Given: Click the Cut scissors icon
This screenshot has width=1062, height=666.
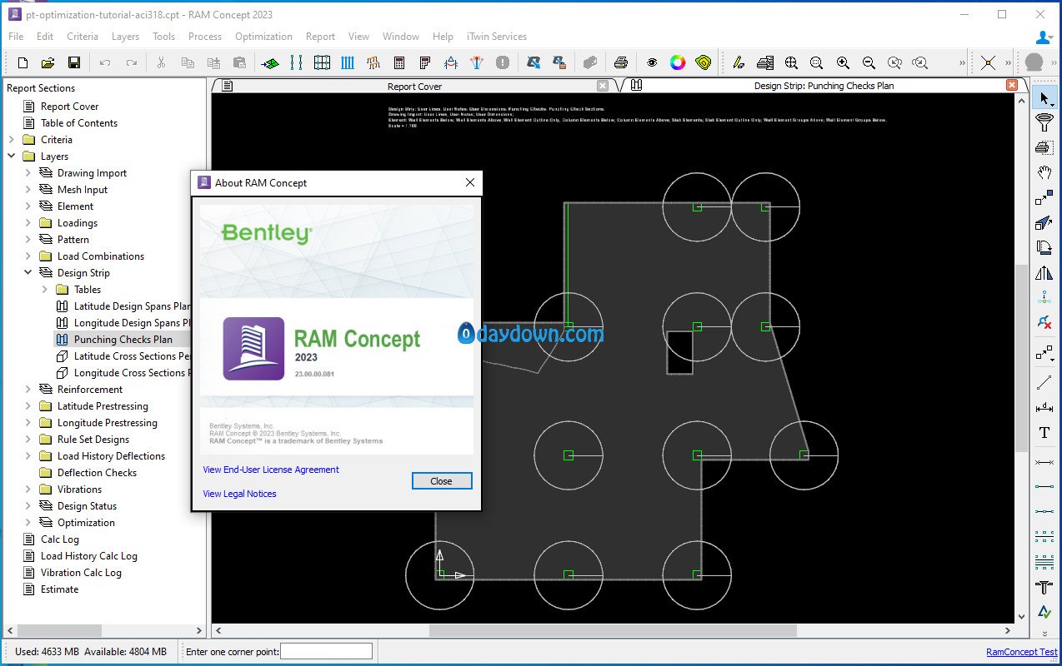Looking at the screenshot, I should (x=162, y=62).
